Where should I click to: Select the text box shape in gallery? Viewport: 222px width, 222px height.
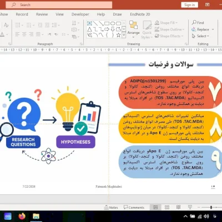[89, 23]
